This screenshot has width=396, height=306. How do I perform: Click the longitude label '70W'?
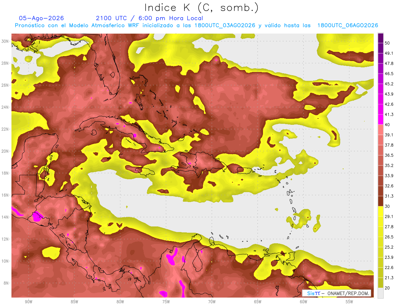(x=212, y=302)
